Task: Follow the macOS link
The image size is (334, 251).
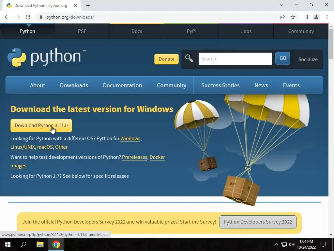Action: (x=45, y=147)
